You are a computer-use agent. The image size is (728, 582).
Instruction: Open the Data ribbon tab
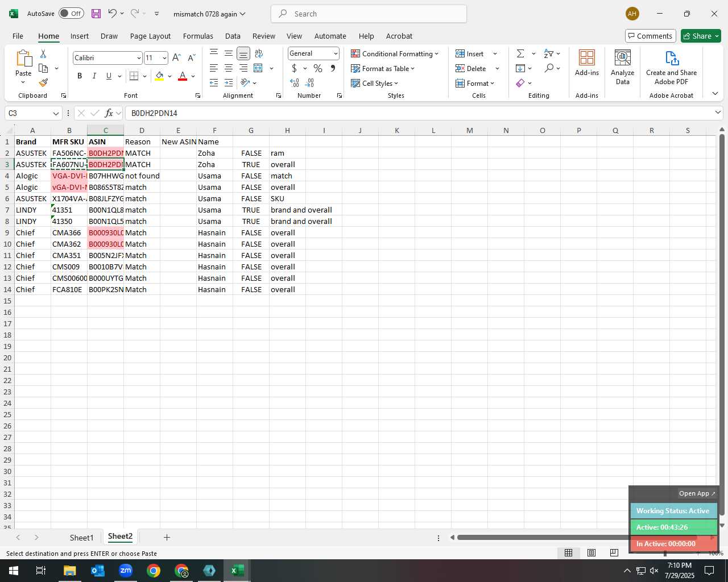[233, 36]
